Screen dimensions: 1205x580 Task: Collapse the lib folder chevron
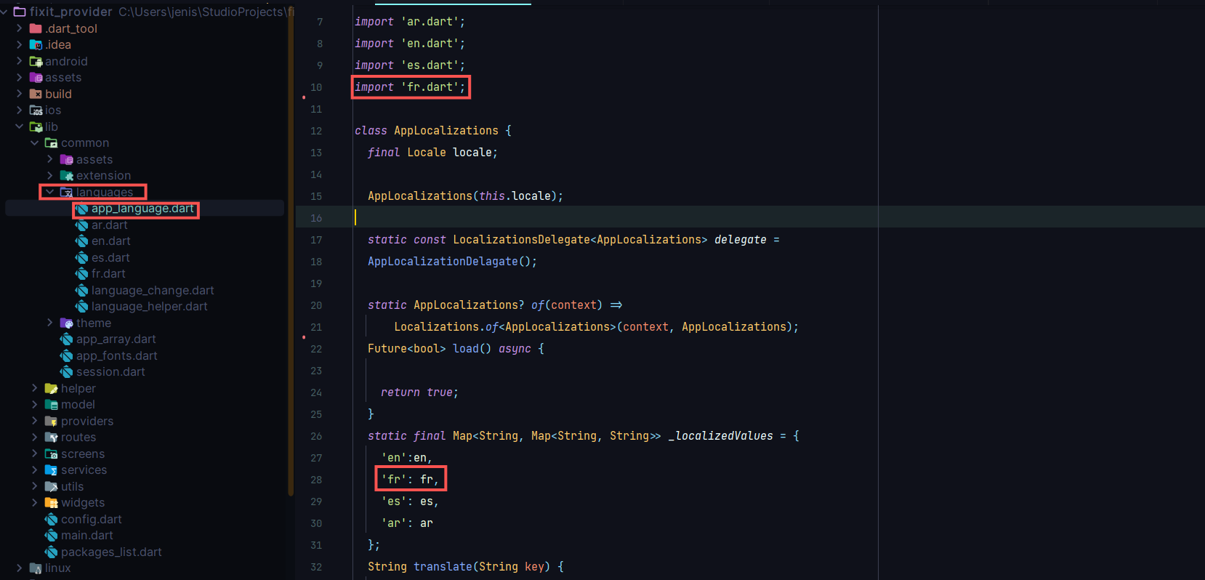click(19, 126)
